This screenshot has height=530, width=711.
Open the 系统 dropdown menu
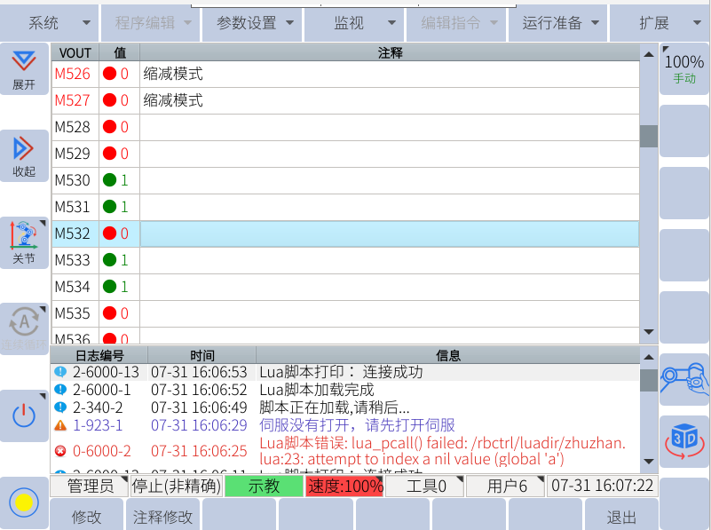(x=50, y=23)
